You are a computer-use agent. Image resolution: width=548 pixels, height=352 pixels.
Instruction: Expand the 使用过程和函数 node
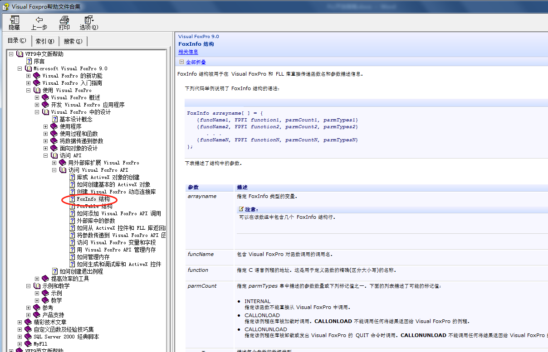coord(46,134)
